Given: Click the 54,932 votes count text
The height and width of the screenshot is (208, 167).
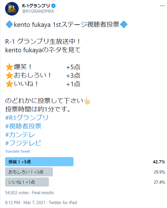Looking at the screenshot, I should click(17, 193).
